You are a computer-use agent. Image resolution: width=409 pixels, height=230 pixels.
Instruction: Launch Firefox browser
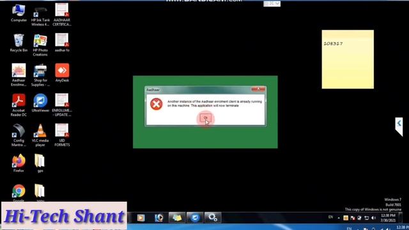click(19, 163)
